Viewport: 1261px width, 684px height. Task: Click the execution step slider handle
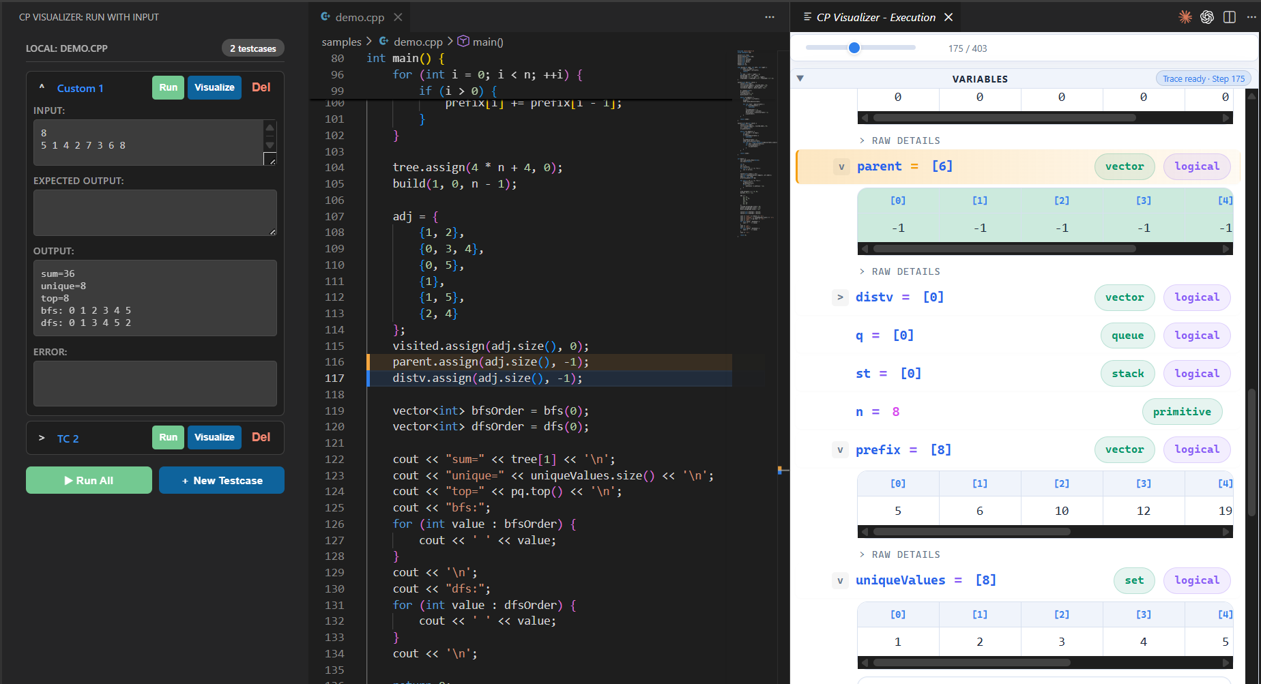pos(854,48)
